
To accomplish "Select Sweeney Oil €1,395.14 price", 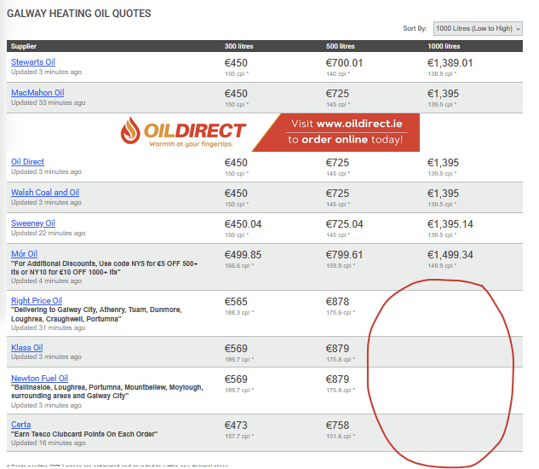I will click(450, 224).
